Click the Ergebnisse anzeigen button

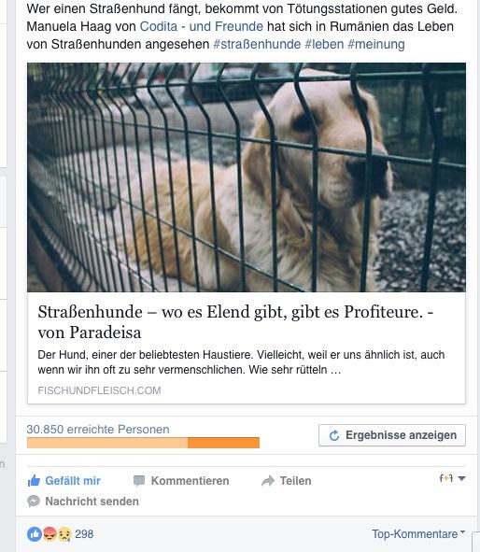pyautogui.click(x=392, y=435)
